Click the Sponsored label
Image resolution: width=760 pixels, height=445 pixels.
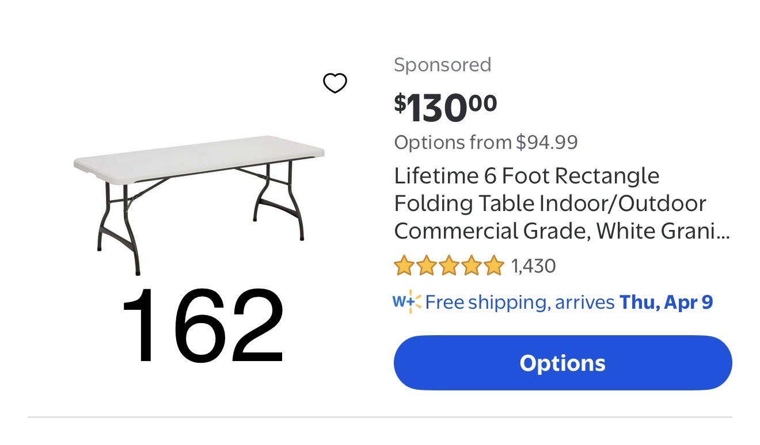(x=442, y=65)
